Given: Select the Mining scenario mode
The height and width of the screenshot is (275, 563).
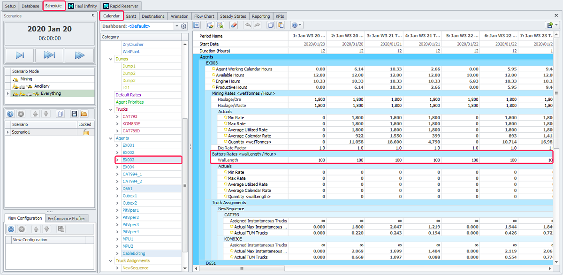Looking at the screenshot, I should tap(26, 79).
